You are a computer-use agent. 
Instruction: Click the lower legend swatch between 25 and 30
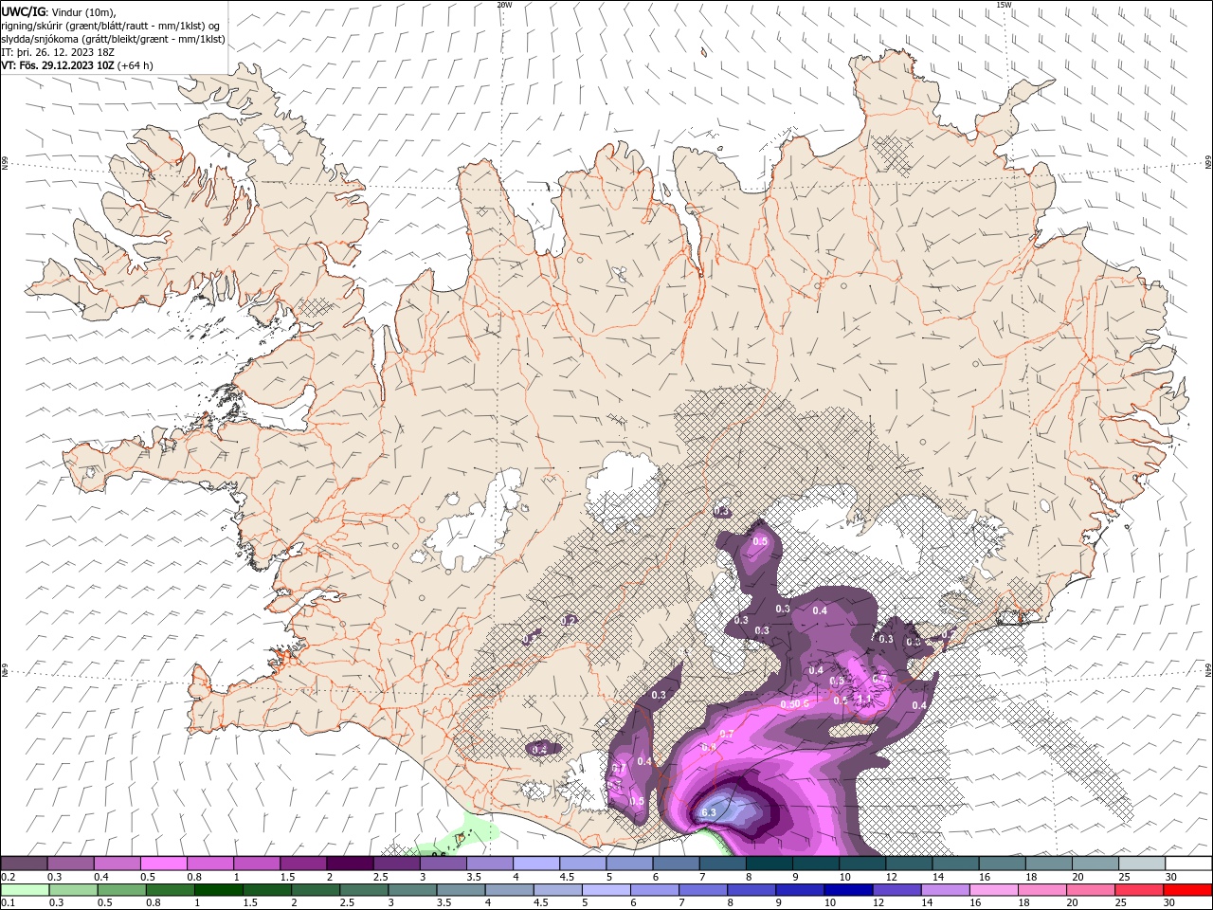[1138, 890]
